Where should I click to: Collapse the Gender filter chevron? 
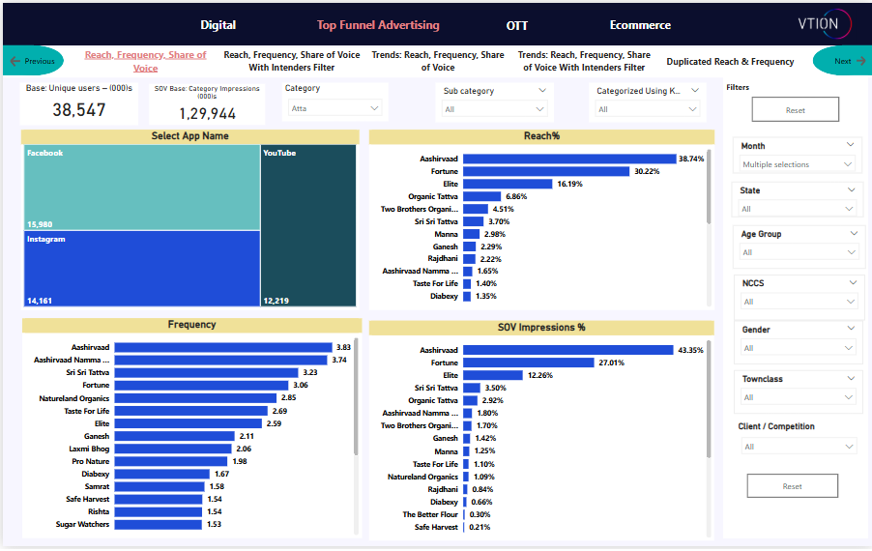851,329
